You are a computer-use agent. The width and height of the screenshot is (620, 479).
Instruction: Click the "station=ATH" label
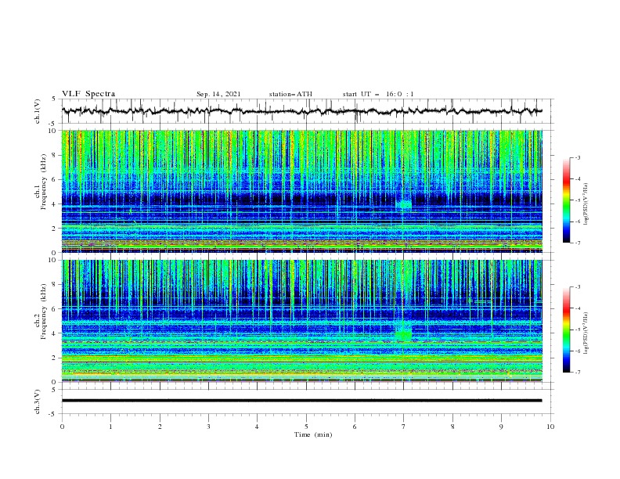tap(290, 94)
